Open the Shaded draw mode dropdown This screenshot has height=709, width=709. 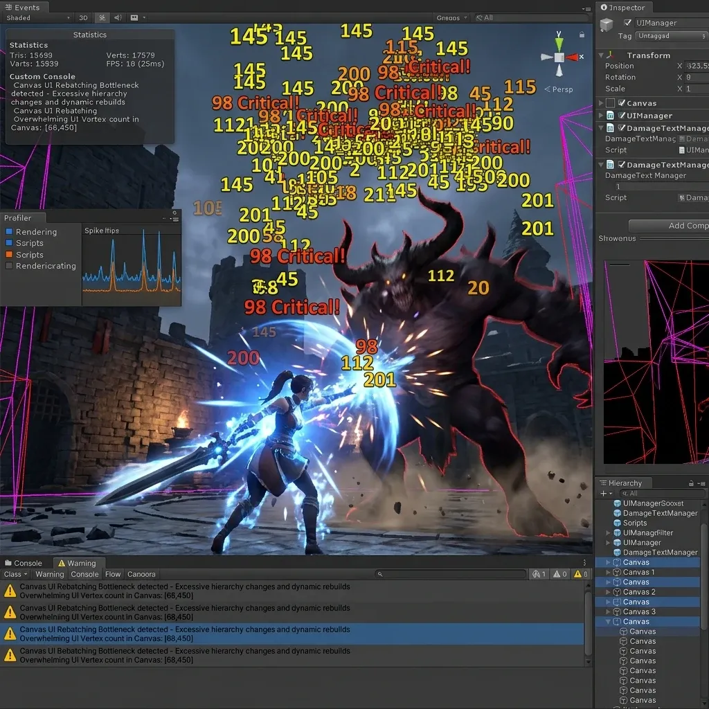coord(38,17)
